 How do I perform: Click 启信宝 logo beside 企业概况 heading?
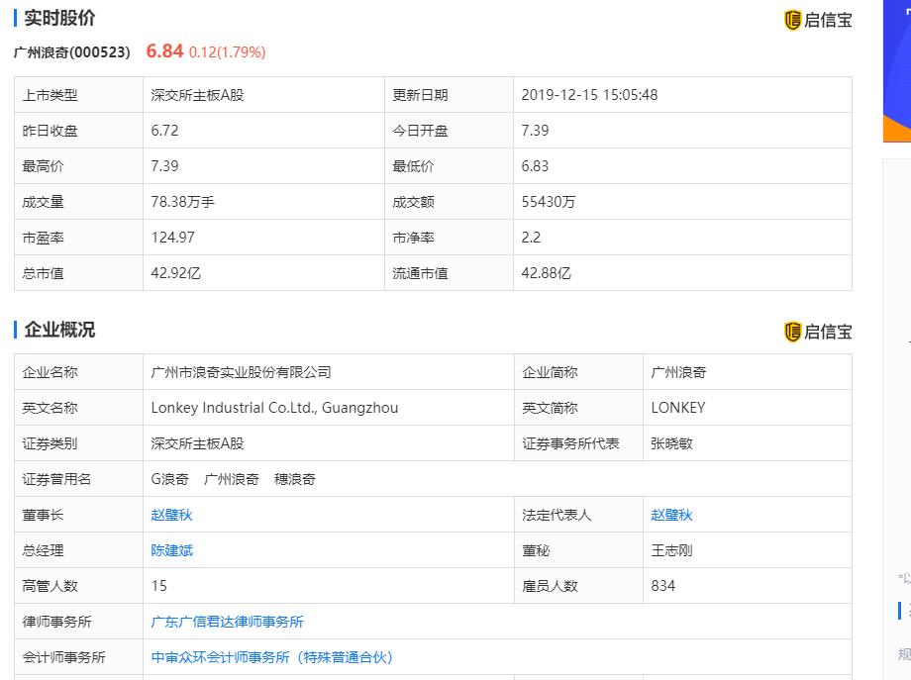point(818,333)
